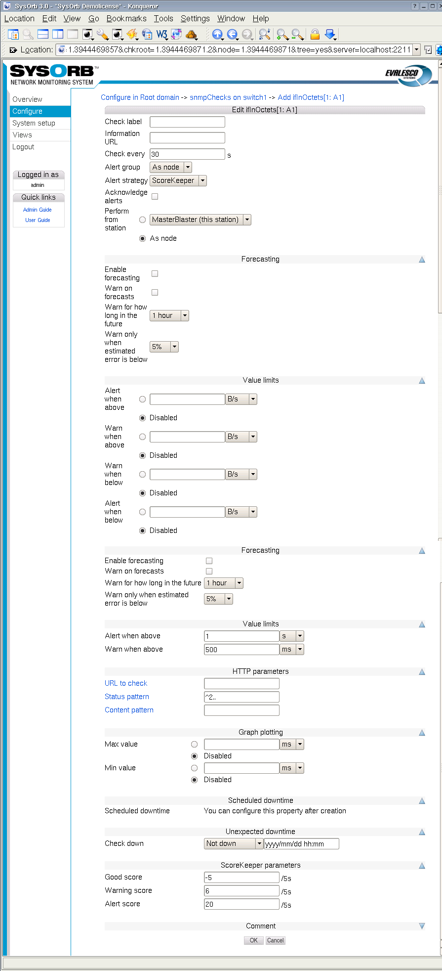Open the Location menu

[x=19, y=19]
